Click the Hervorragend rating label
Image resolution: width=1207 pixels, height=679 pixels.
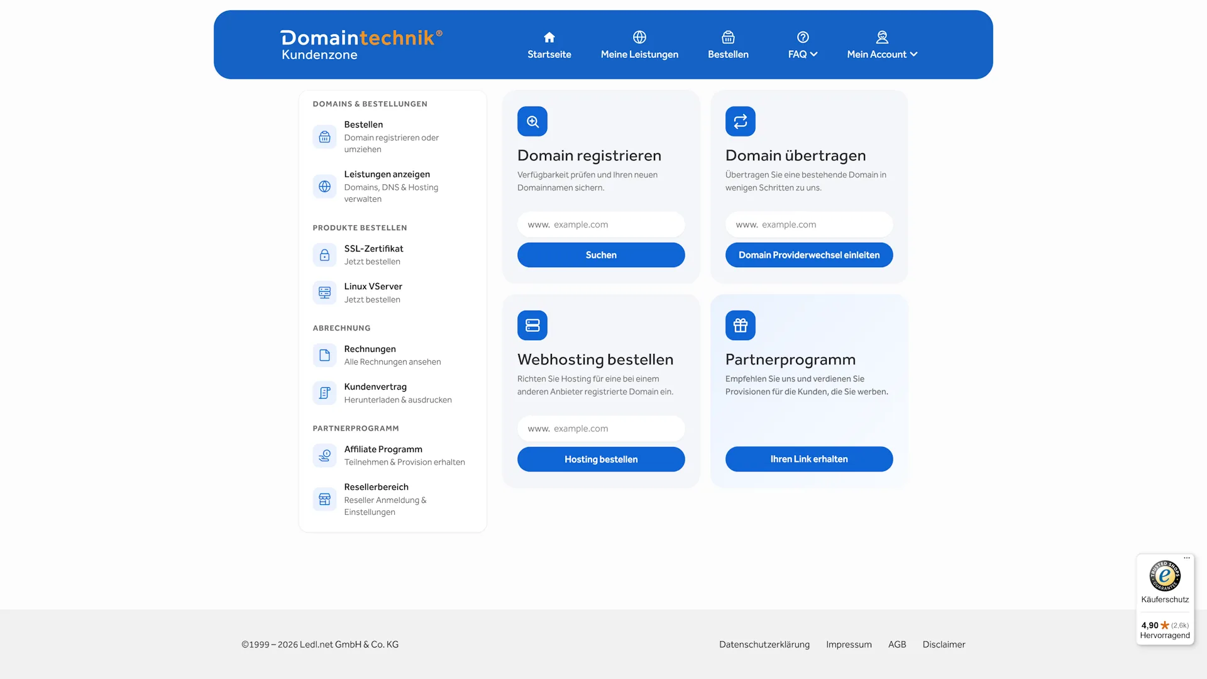click(x=1165, y=636)
